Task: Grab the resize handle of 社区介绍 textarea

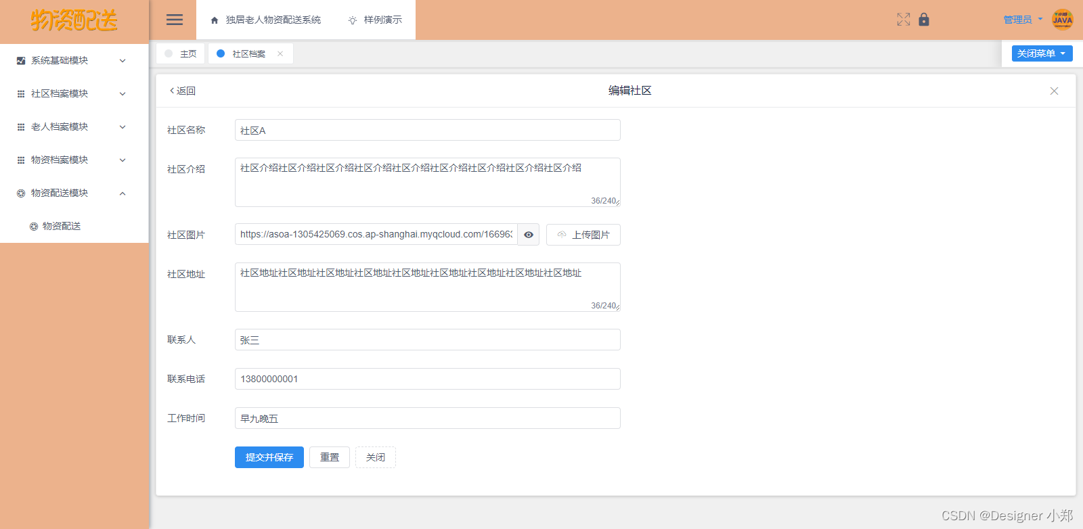Action: 617,204
